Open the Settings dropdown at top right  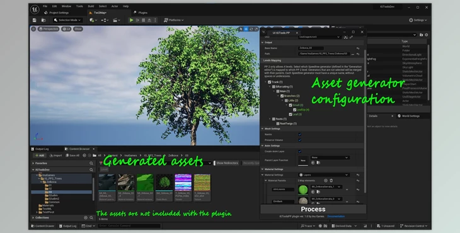coord(418,20)
